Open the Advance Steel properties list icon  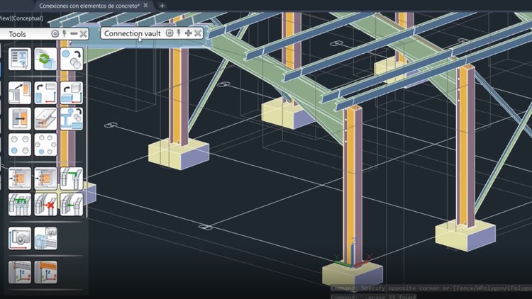[x=20, y=59]
